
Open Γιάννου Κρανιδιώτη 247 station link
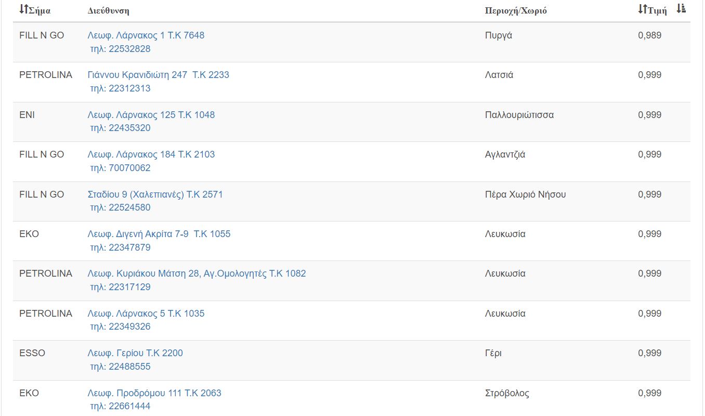(x=158, y=75)
